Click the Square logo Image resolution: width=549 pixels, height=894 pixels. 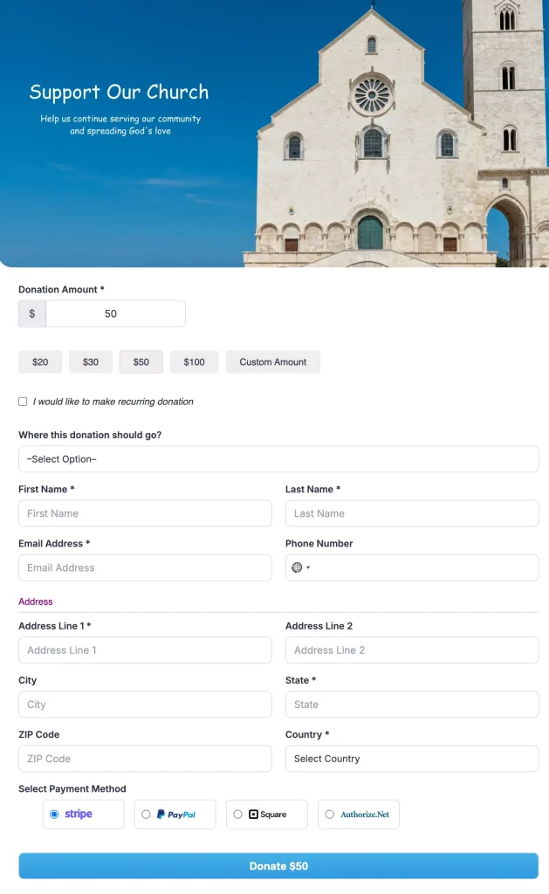[x=268, y=815]
